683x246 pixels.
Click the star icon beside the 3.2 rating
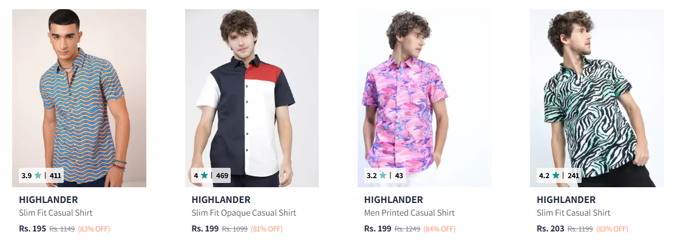[382, 176]
